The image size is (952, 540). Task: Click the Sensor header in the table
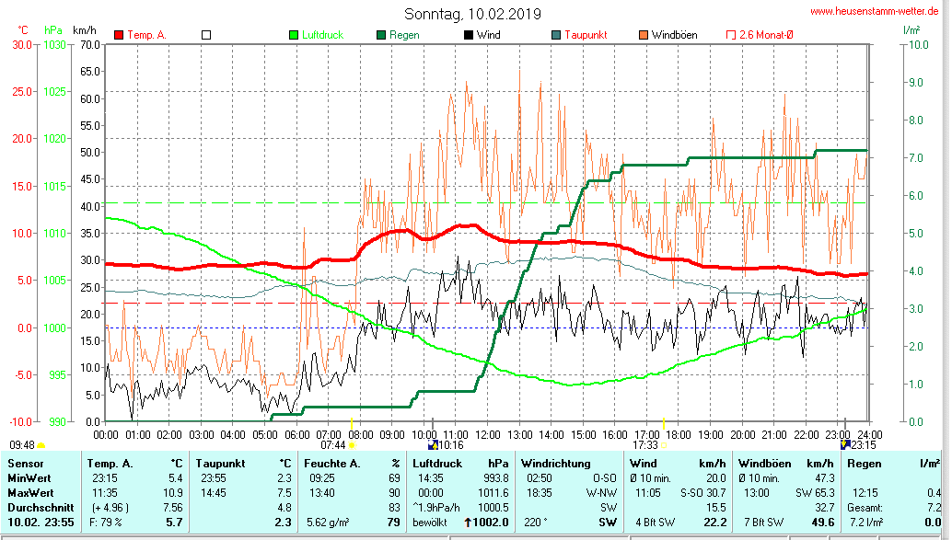pos(26,463)
